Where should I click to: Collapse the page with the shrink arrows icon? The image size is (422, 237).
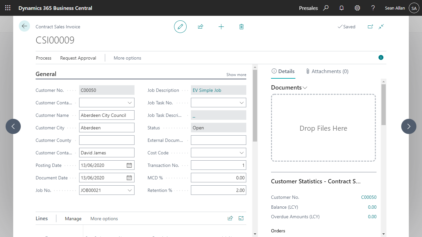(x=381, y=27)
